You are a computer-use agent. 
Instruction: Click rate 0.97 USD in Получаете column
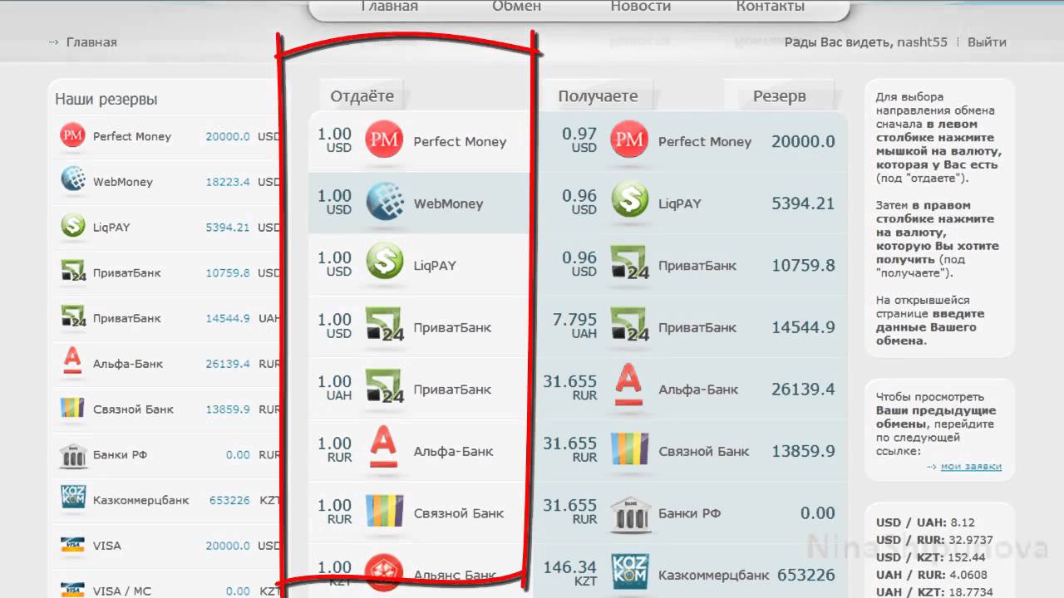coord(579,140)
